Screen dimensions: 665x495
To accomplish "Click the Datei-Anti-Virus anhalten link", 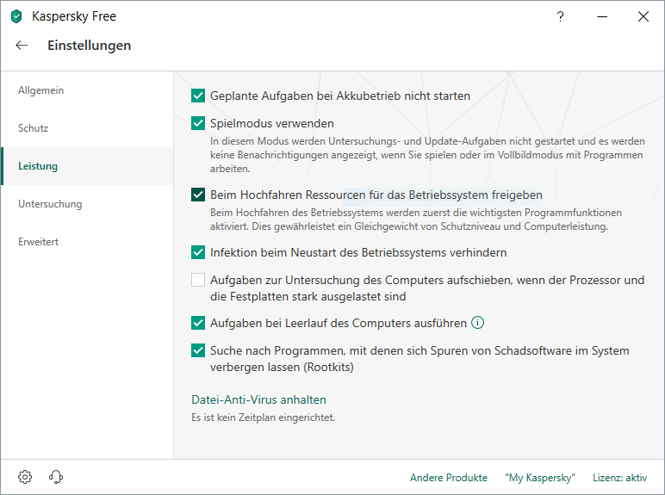I will click(258, 399).
